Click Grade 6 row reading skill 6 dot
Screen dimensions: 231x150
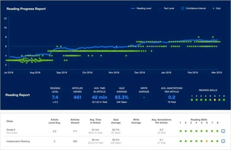coord(207,131)
